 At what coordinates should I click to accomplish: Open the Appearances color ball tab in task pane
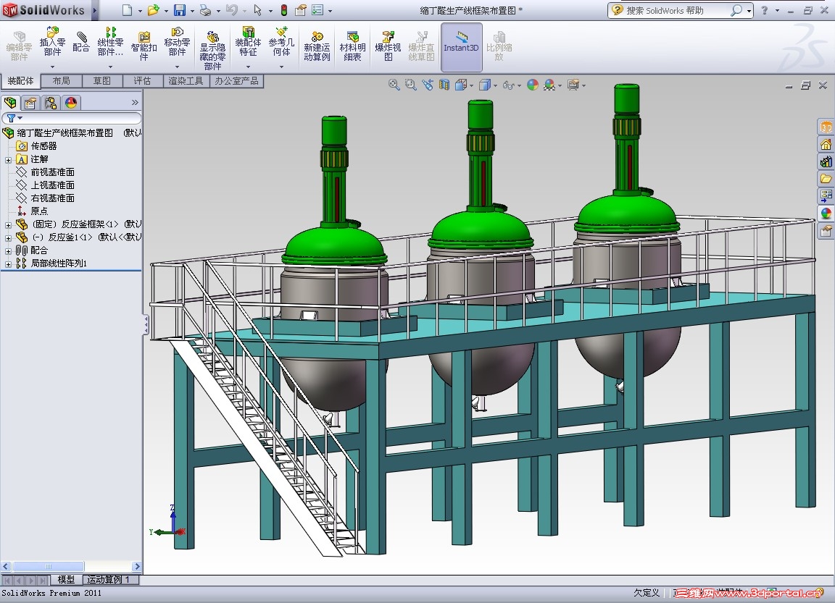click(826, 213)
